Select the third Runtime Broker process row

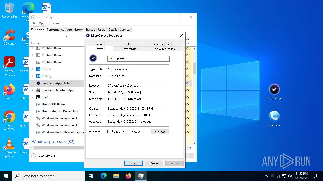[57, 62]
